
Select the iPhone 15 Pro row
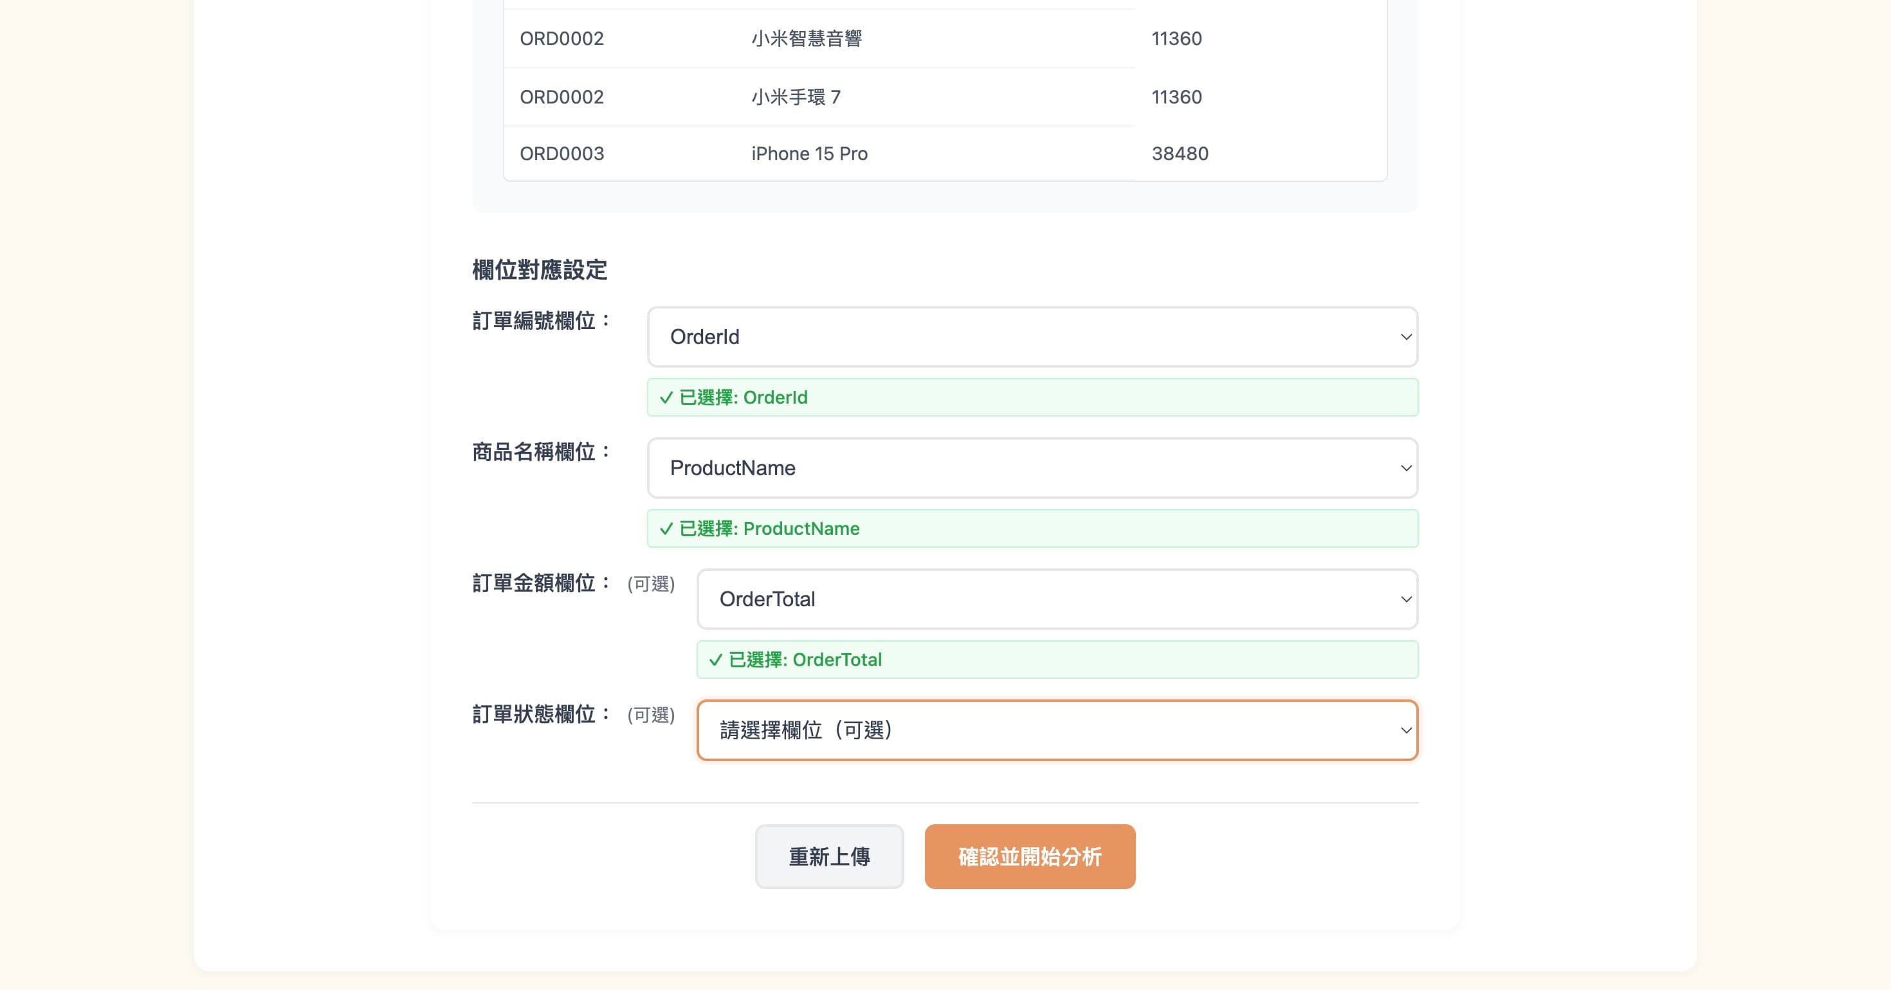click(x=808, y=154)
